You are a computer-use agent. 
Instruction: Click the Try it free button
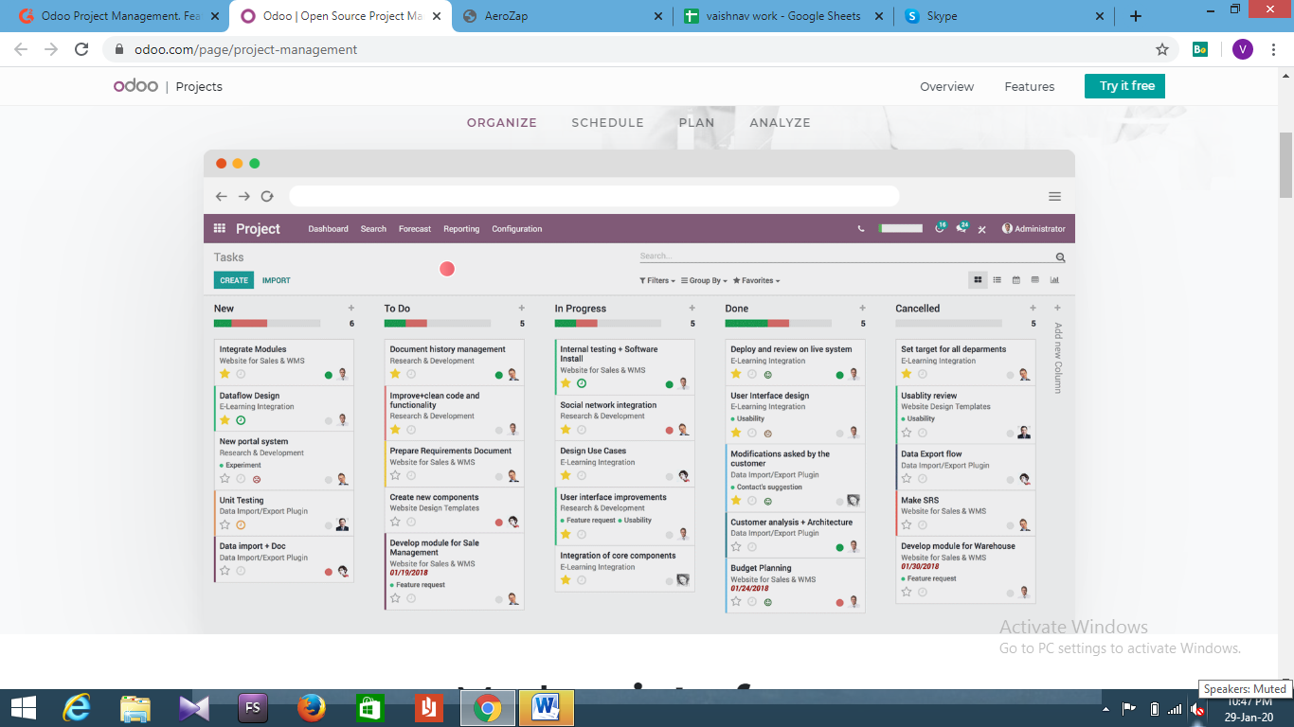coord(1124,86)
